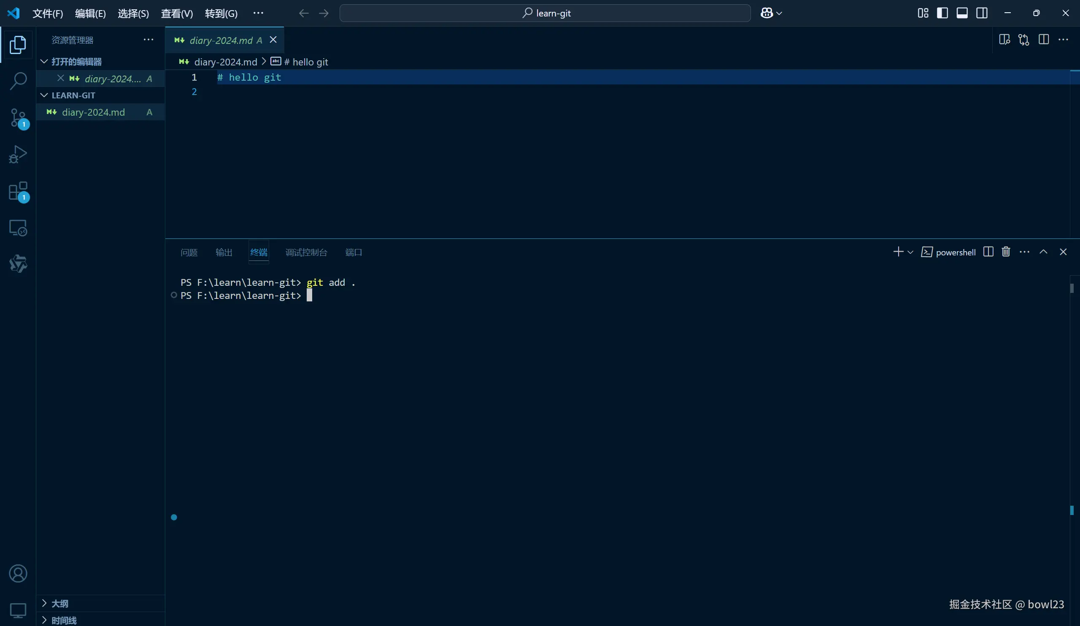1080x626 pixels.
Task: Kill terminal with trash icon
Action: pyautogui.click(x=1006, y=252)
